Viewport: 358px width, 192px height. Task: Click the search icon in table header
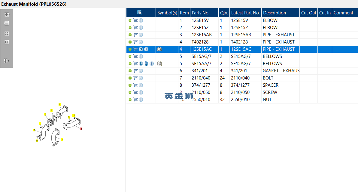pos(140,13)
